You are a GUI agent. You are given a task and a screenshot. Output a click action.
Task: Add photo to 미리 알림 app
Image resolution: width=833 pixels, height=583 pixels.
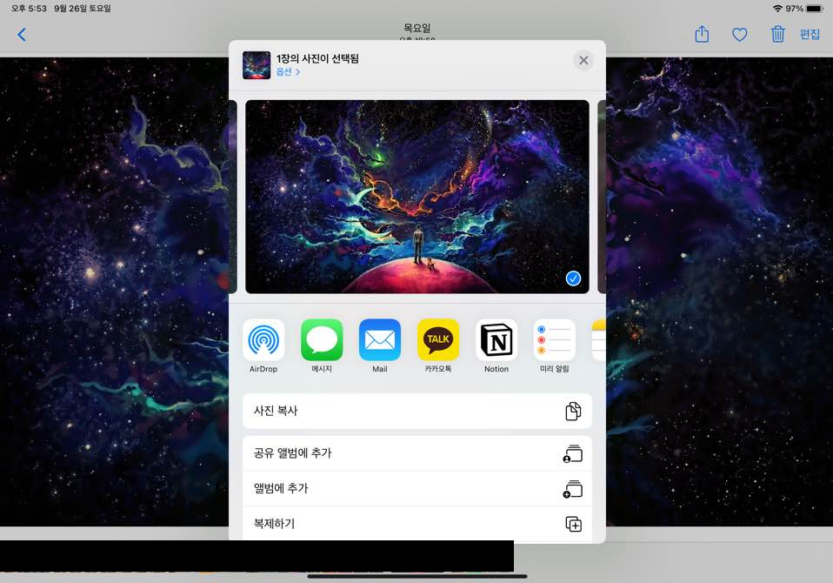555,340
